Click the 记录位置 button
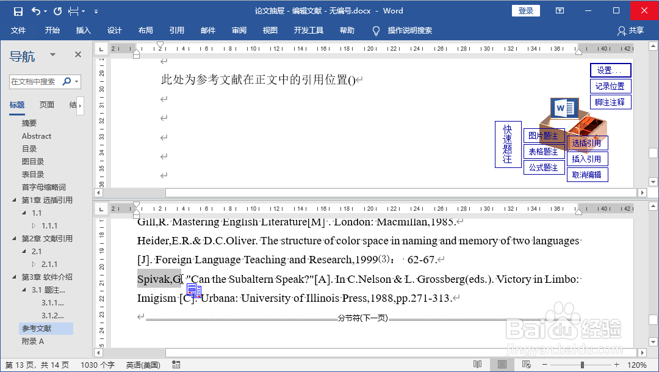This screenshot has width=659, height=372. (x=610, y=86)
